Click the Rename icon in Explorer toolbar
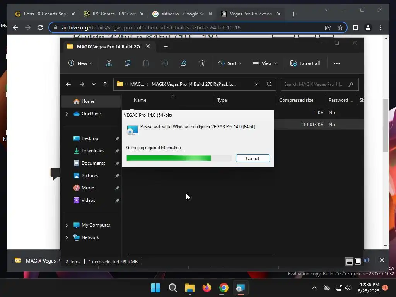 click(x=165, y=63)
